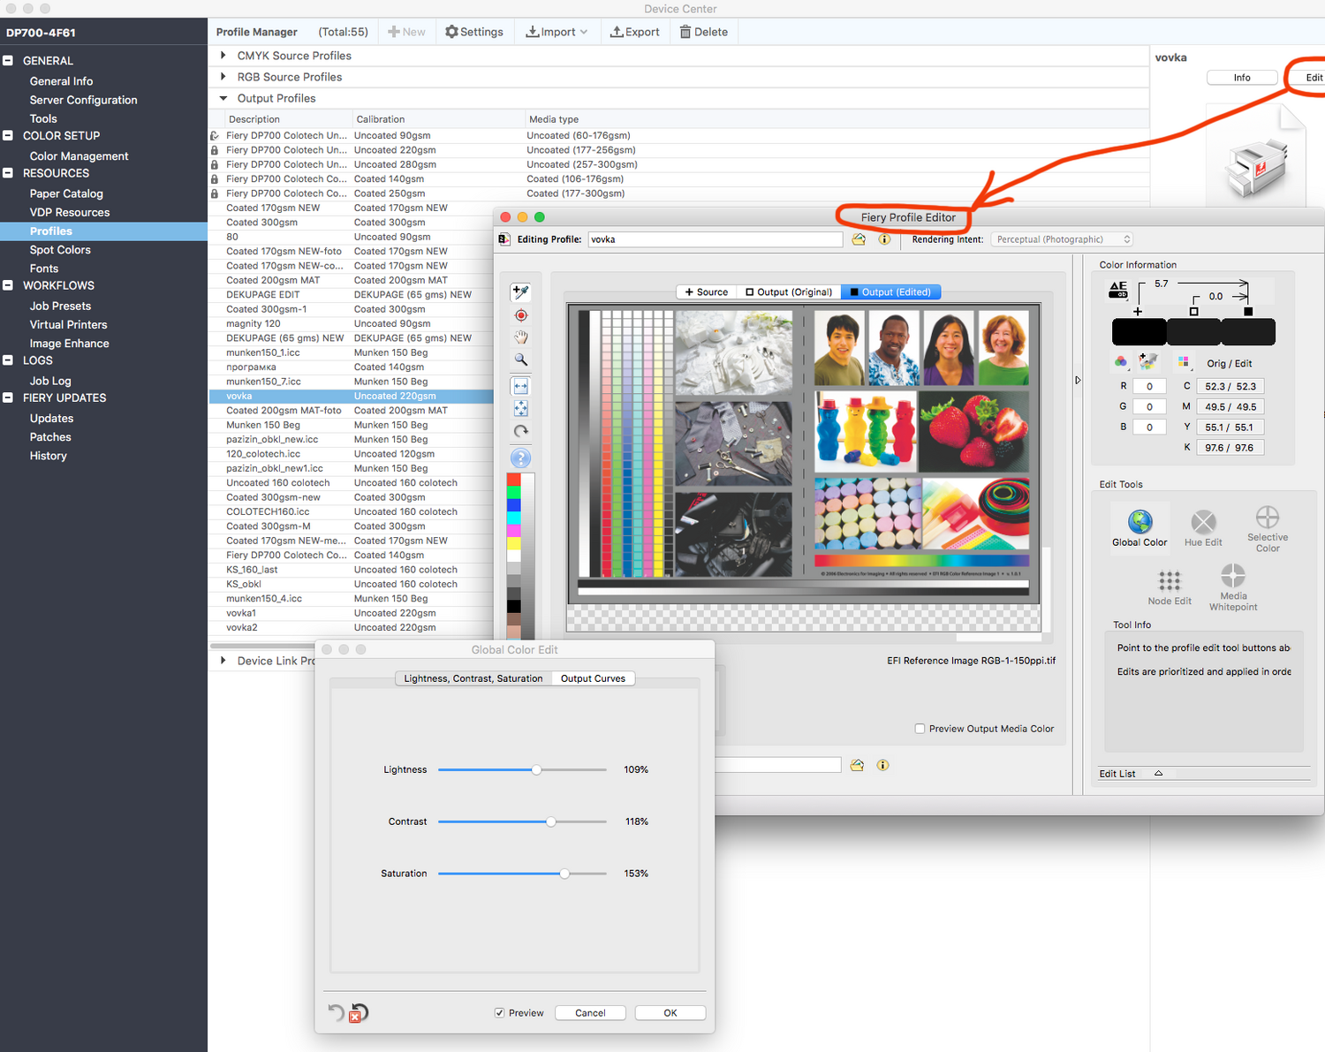The width and height of the screenshot is (1325, 1052).
Task: Open Spot Colors in the sidebar
Action: pos(60,250)
